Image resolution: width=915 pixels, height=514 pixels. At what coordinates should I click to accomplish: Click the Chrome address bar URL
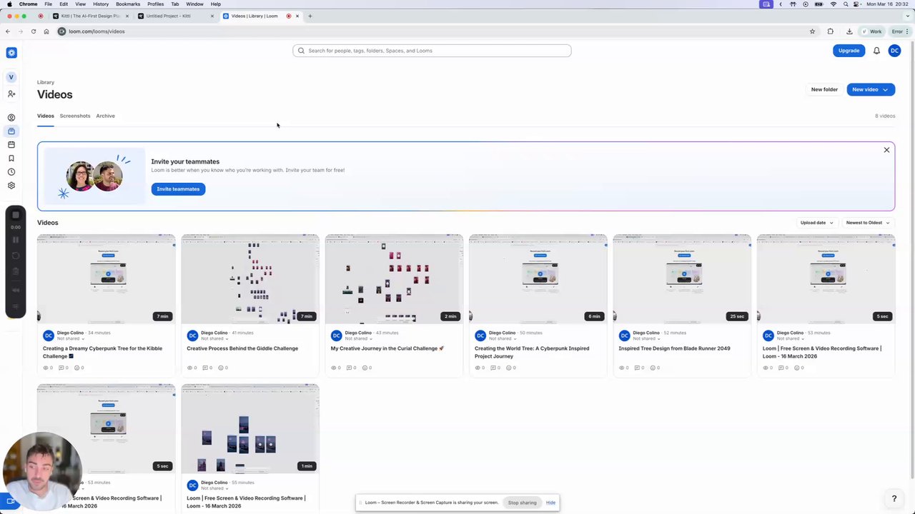(97, 31)
